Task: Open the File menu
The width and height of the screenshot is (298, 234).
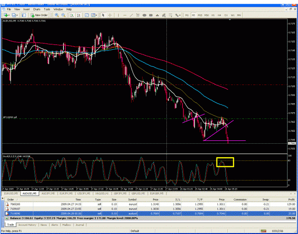Action: pos(9,9)
